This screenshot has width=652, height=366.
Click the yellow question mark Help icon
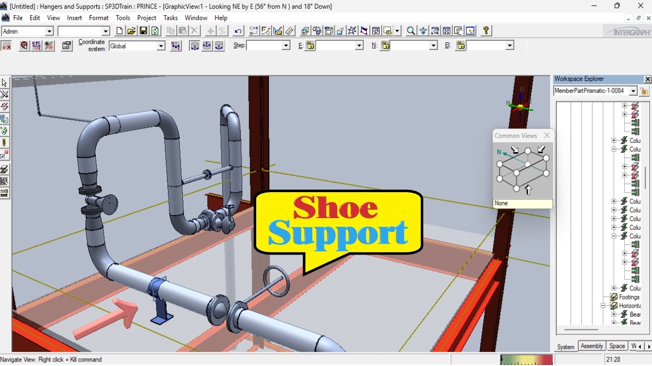pyautogui.click(x=486, y=31)
